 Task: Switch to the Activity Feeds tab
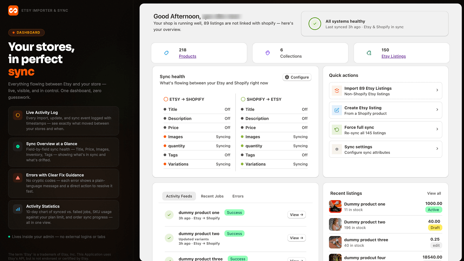[x=179, y=196]
